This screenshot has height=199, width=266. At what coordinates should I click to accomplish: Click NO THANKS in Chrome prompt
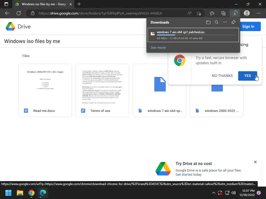(x=222, y=76)
